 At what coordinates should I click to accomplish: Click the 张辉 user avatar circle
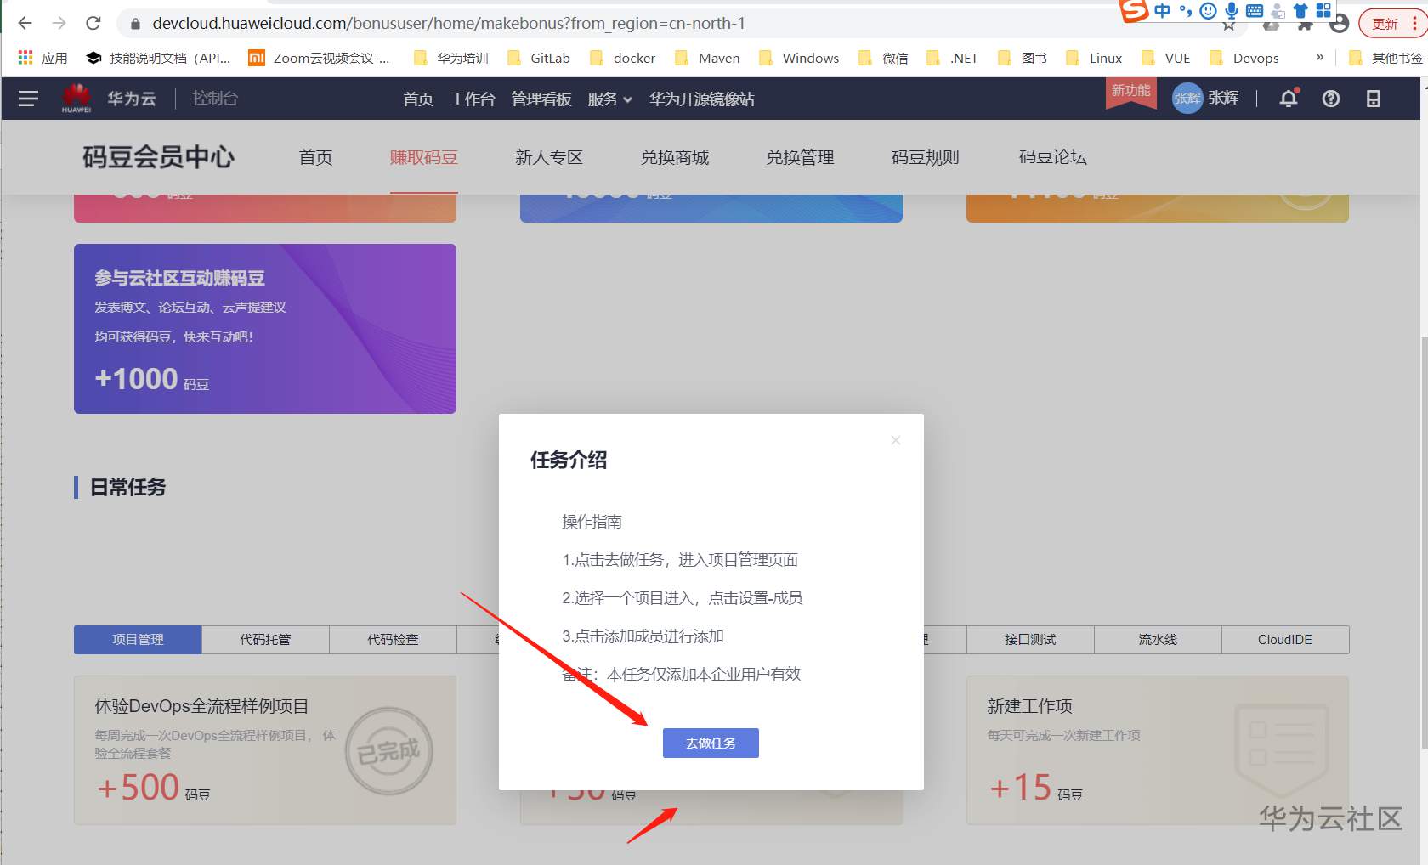(1187, 99)
